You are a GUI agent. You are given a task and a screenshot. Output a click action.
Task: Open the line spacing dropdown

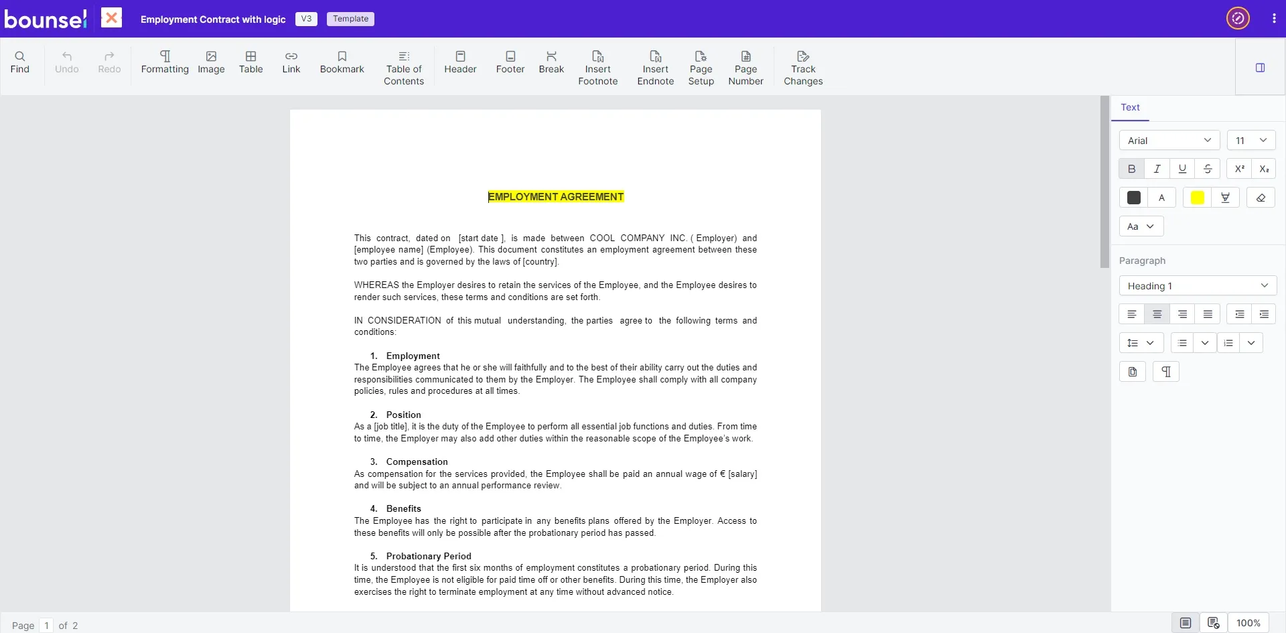[x=1141, y=343]
